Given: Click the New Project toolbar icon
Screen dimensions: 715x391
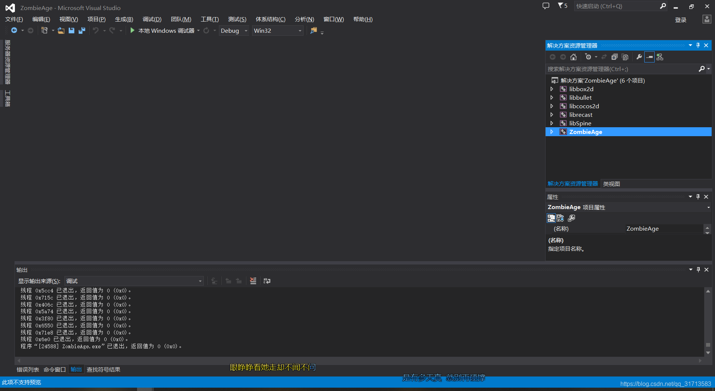Looking at the screenshot, I should (x=44, y=31).
